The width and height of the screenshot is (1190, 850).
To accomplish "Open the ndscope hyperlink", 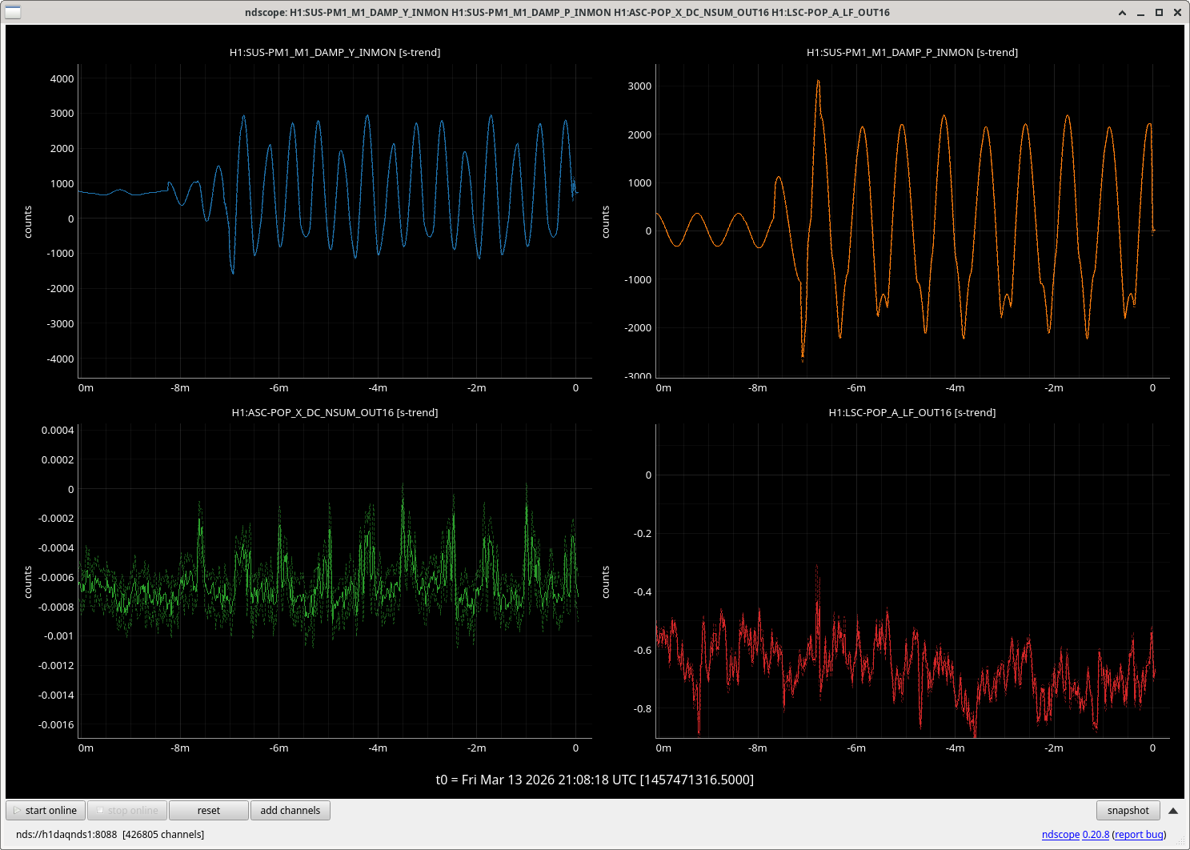I will pos(1060,834).
